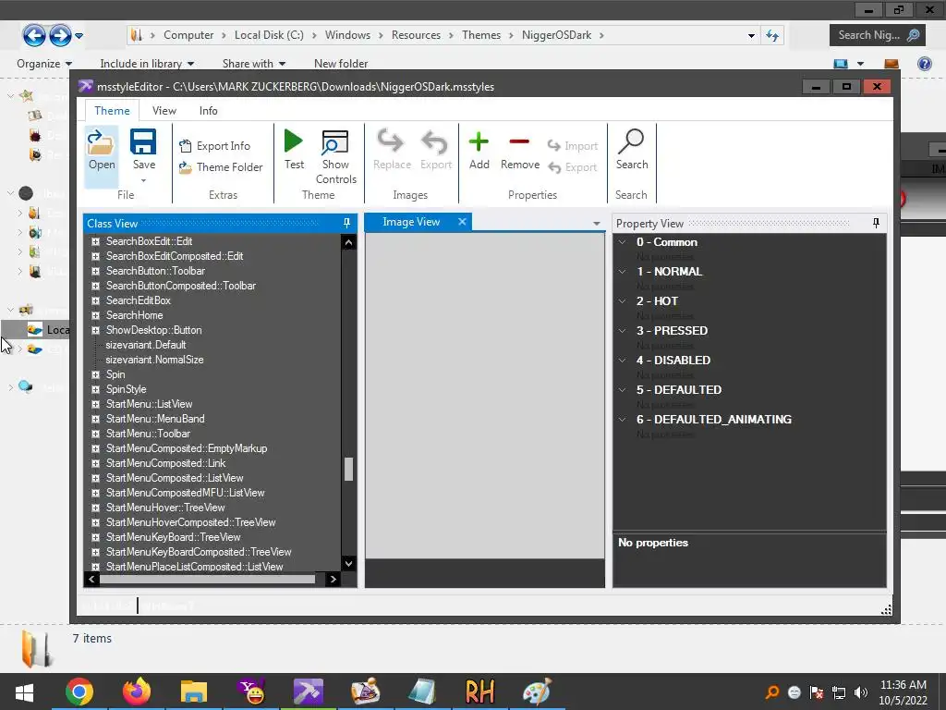946x710 pixels.
Task: Select the Image View document tab
Action: [411, 222]
